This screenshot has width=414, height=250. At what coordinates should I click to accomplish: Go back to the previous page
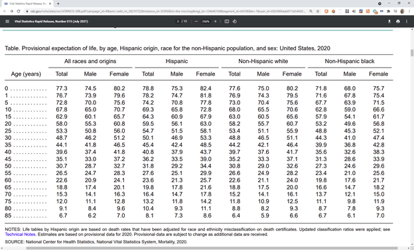tap(5, 11)
